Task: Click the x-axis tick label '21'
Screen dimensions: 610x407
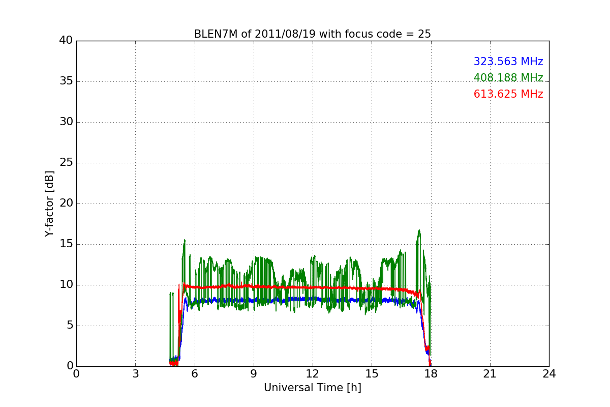Action: 490,374
